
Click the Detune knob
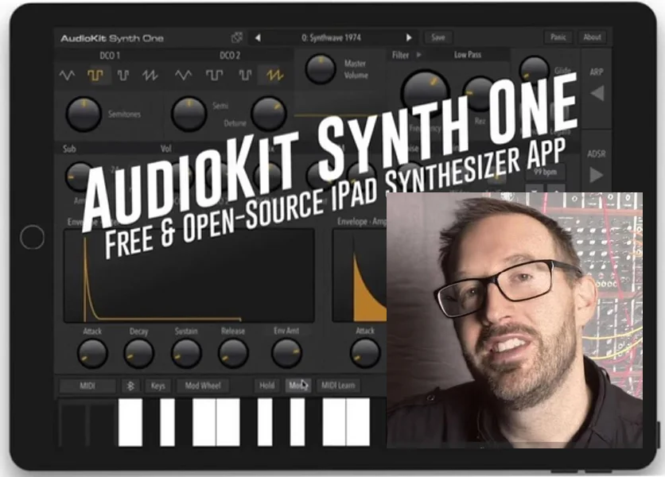[268, 114]
